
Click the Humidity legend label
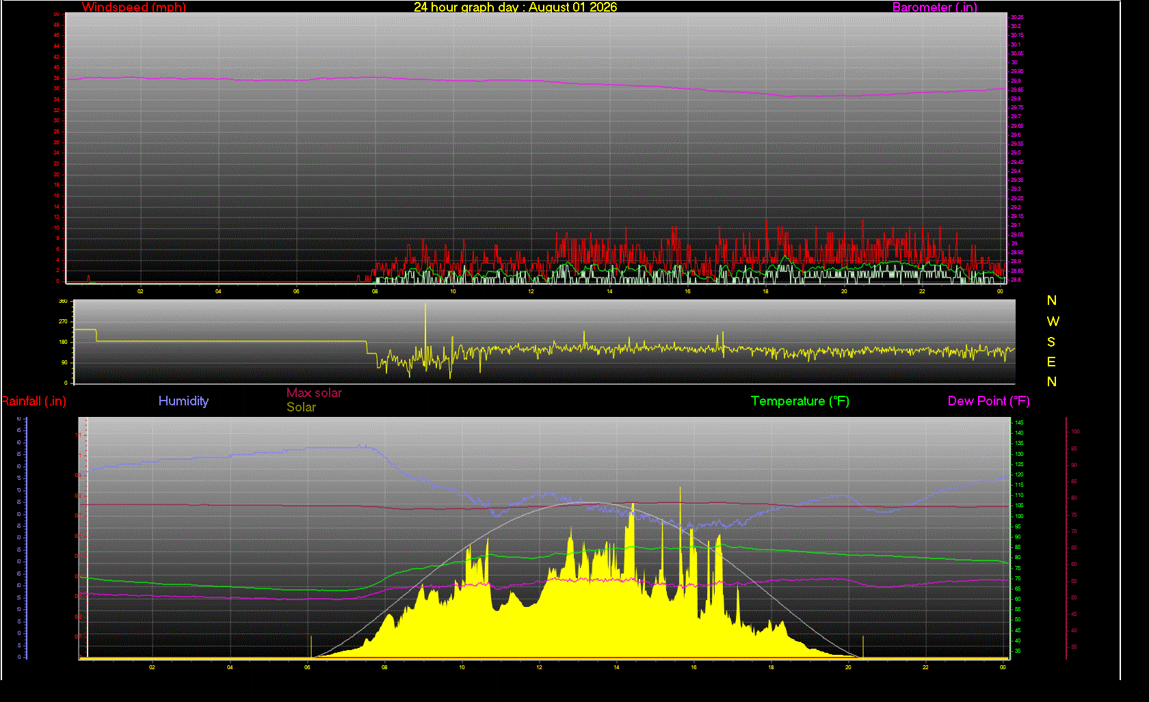[x=183, y=401]
